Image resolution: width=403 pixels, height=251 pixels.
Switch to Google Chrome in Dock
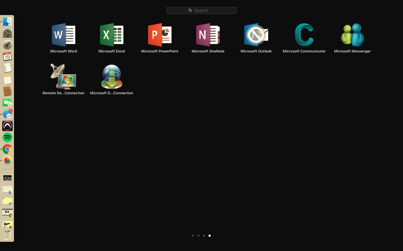coord(7,149)
